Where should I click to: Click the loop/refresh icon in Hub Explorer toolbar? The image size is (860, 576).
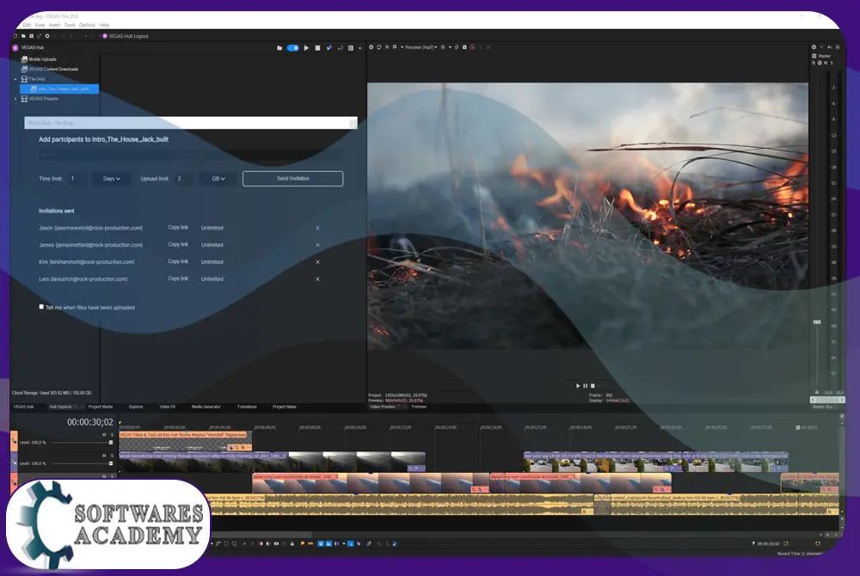pos(340,48)
